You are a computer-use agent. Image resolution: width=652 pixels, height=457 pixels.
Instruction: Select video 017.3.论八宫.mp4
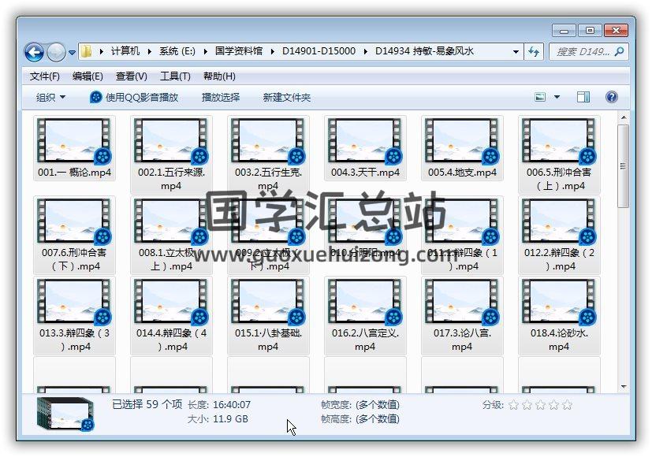click(x=462, y=315)
